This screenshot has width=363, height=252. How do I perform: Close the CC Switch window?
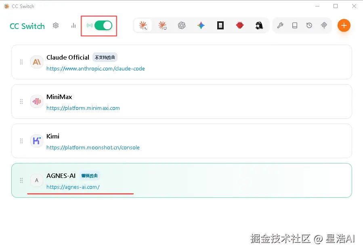(354, 6)
